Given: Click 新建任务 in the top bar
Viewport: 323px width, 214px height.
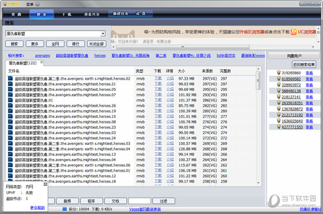Looking at the screenshot, I should point(121,13).
